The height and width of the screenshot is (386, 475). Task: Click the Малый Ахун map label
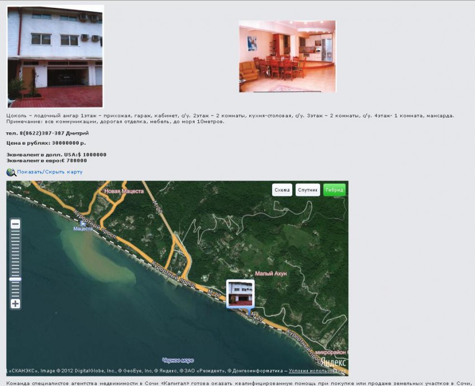point(271,274)
